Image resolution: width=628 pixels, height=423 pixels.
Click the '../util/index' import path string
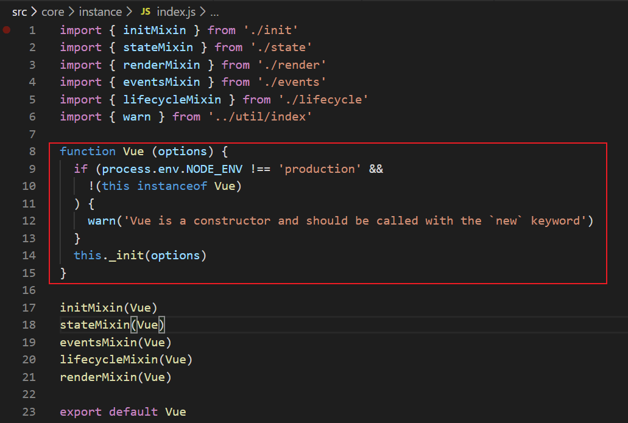260,117
